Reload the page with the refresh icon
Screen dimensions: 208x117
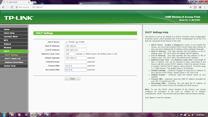tap(12, 7)
